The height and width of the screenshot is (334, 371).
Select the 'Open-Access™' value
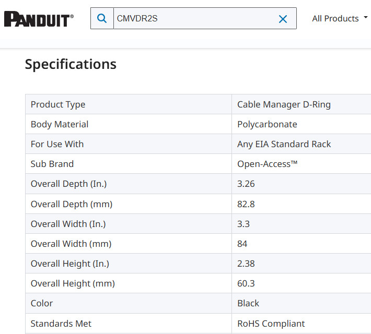(267, 164)
